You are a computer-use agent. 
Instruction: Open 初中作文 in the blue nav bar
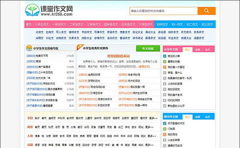[x=162, y=25]
